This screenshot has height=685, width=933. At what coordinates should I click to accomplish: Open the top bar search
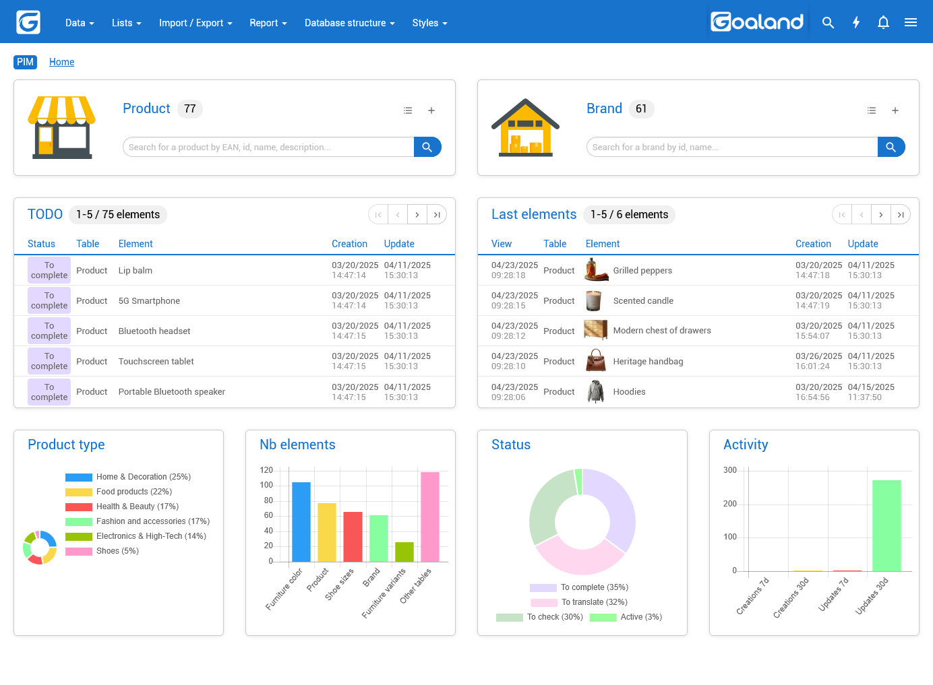coord(829,22)
